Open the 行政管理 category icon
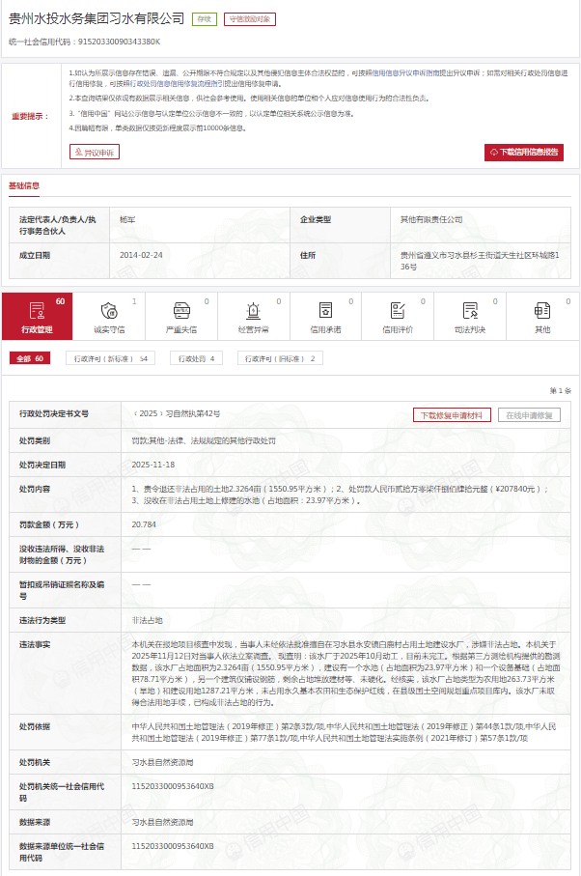 [x=37, y=310]
